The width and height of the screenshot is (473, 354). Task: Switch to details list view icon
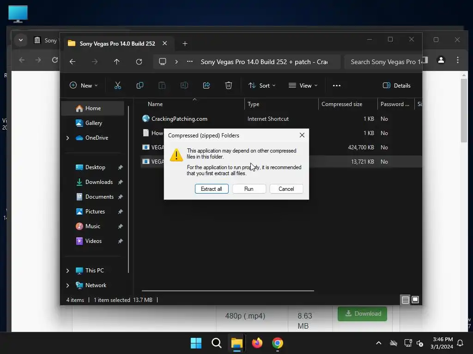click(405, 300)
